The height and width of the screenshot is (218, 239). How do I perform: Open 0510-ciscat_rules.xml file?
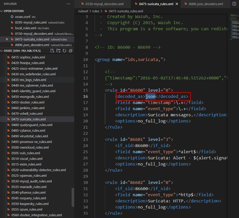click(x=37, y=159)
